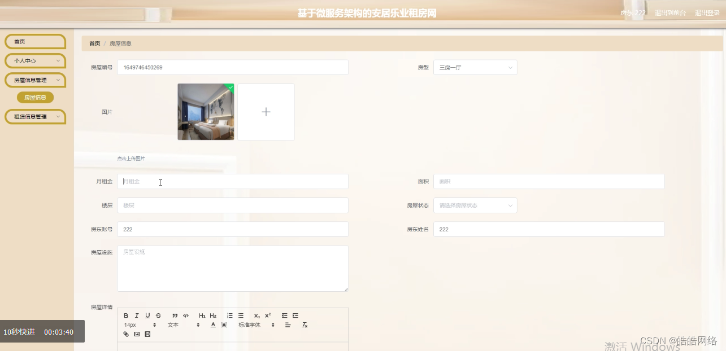Click the plus box to upload another image
The image size is (726, 351).
pos(266,112)
